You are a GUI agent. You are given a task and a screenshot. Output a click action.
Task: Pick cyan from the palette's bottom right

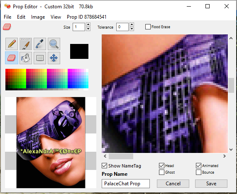(x=87, y=87)
